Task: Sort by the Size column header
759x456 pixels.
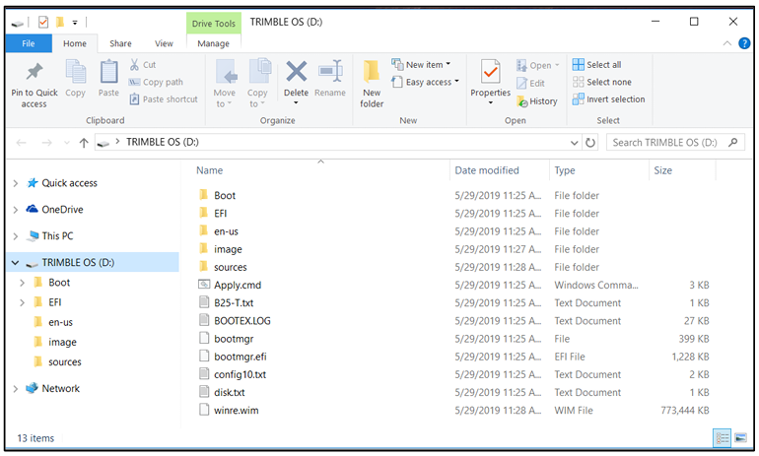Action: coord(662,170)
